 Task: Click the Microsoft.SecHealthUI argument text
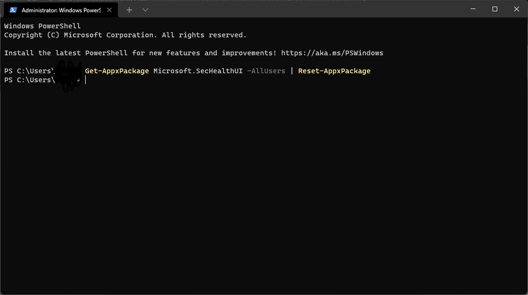[x=198, y=71]
